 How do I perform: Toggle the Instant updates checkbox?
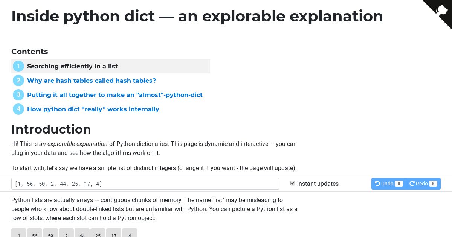point(293,183)
